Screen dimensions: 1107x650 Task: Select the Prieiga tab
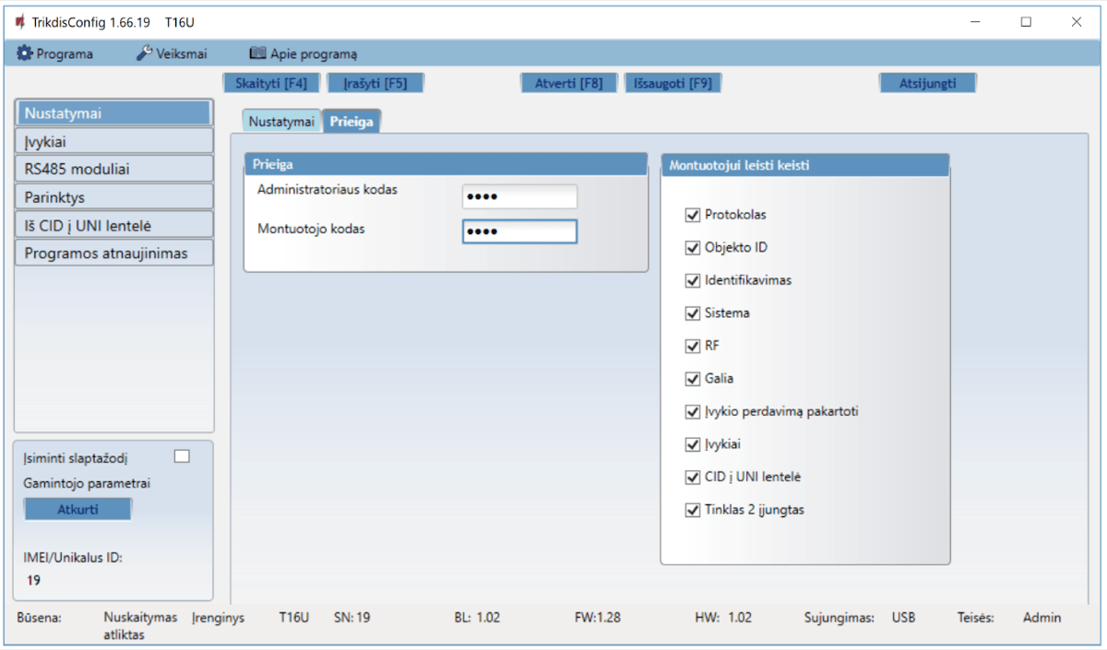352,122
